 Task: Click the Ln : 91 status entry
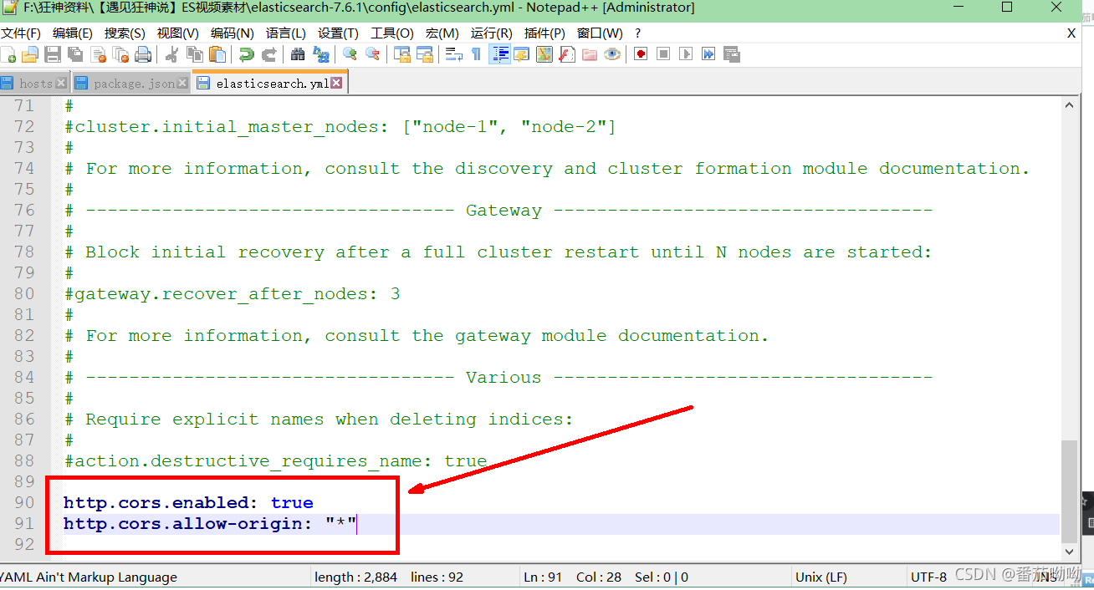point(542,577)
